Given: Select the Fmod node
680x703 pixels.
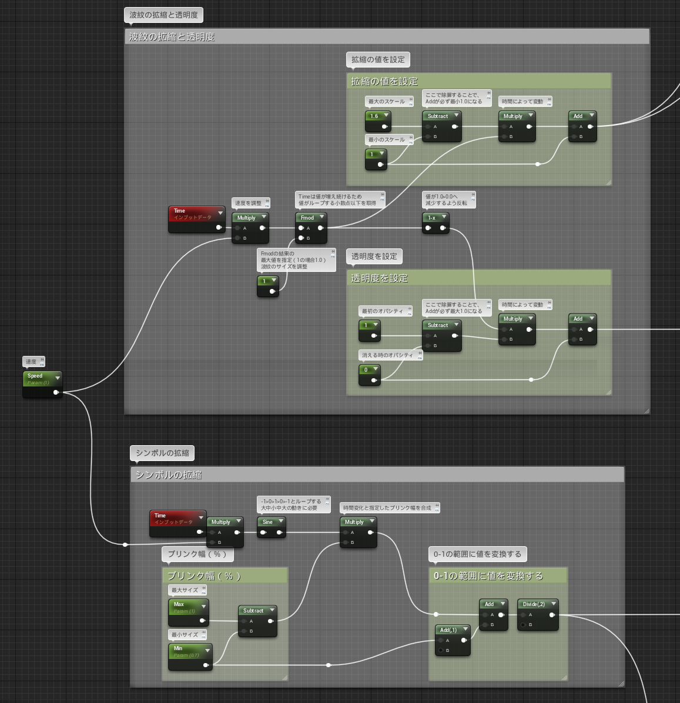Looking at the screenshot, I should pyautogui.click(x=309, y=217).
